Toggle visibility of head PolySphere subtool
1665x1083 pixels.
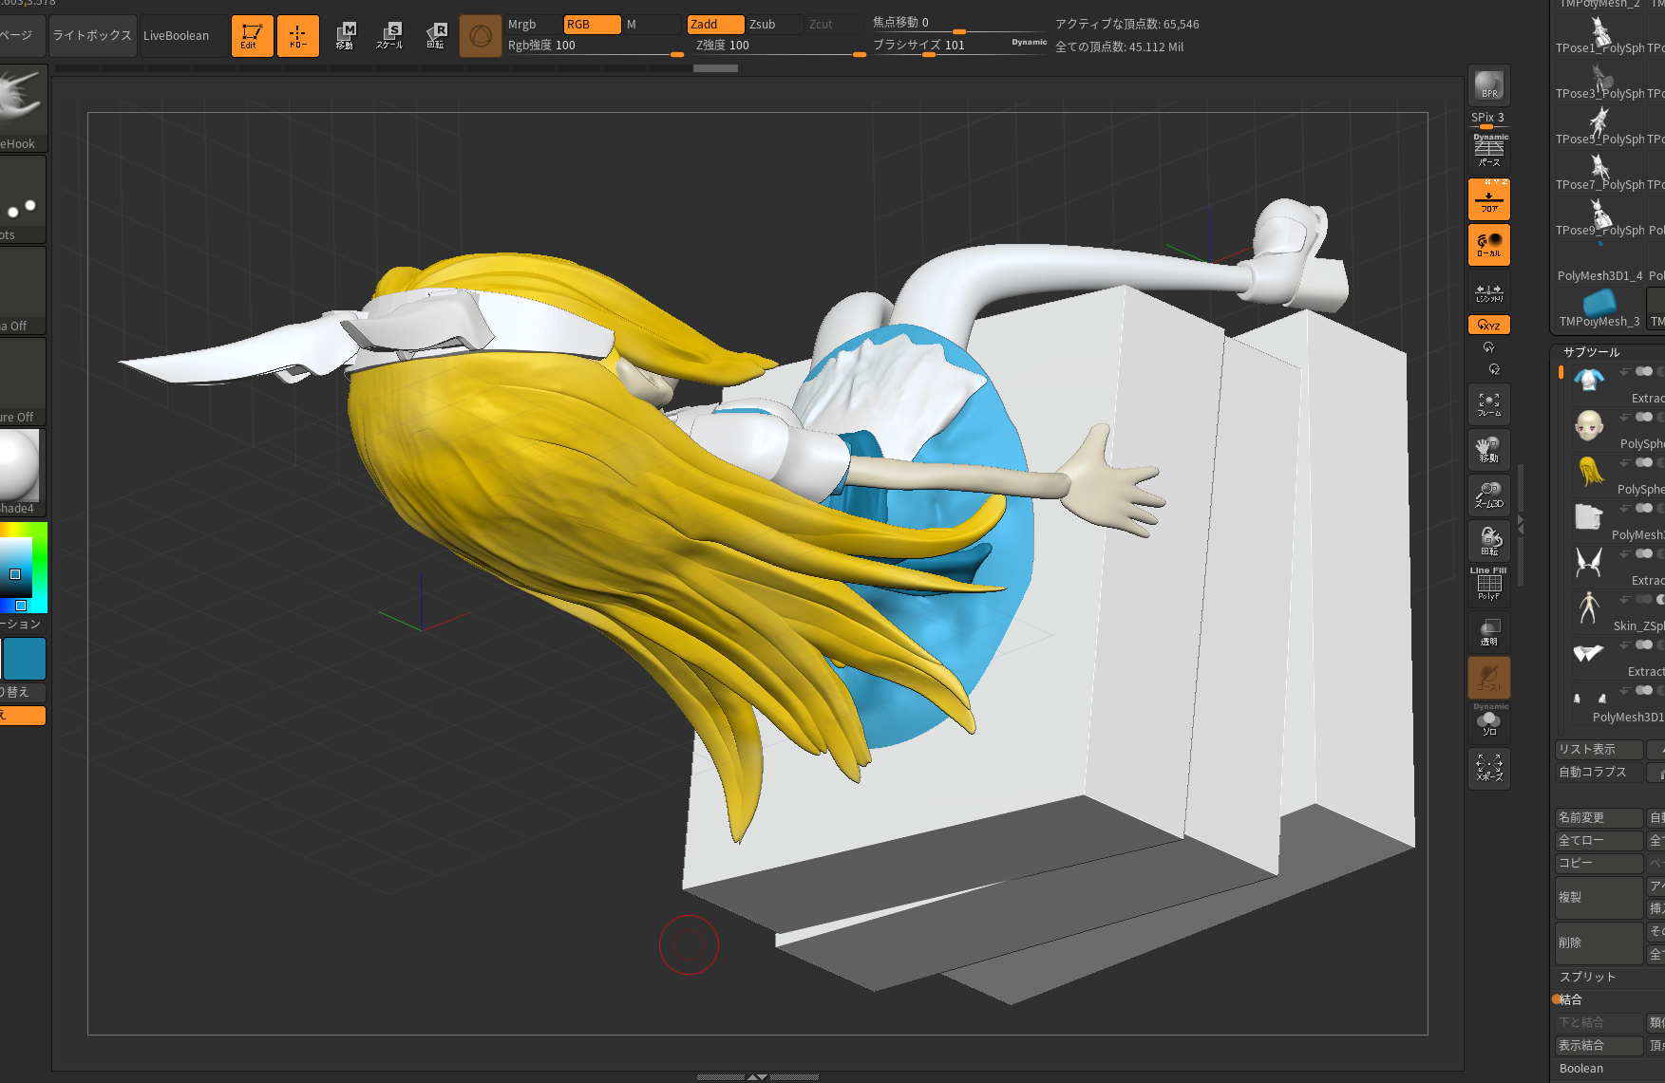(x=1644, y=417)
